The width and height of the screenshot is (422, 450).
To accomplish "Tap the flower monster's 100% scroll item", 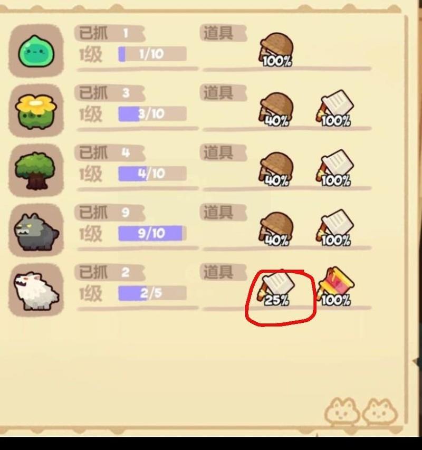I will [x=335, y=109].
